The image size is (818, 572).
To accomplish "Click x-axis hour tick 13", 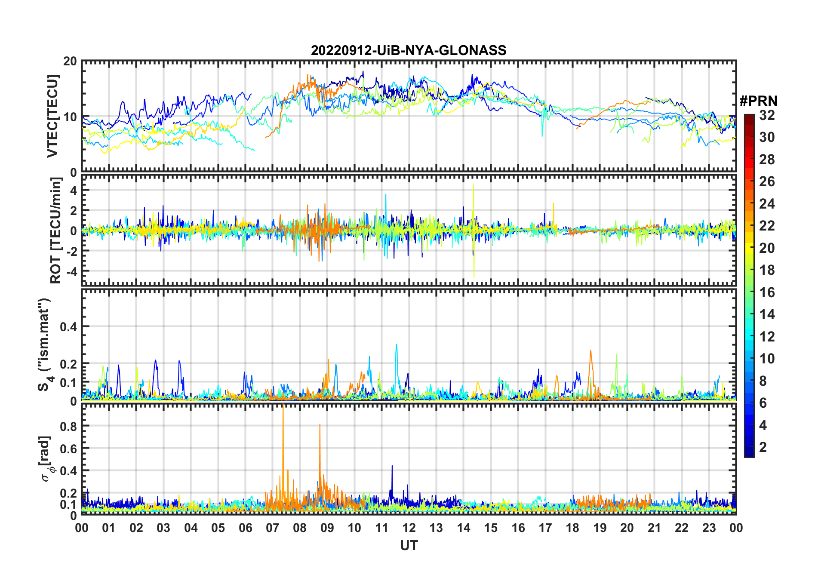I will [x=436, y=528].
